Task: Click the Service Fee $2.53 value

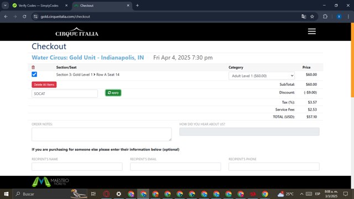Action: point(312,109)
